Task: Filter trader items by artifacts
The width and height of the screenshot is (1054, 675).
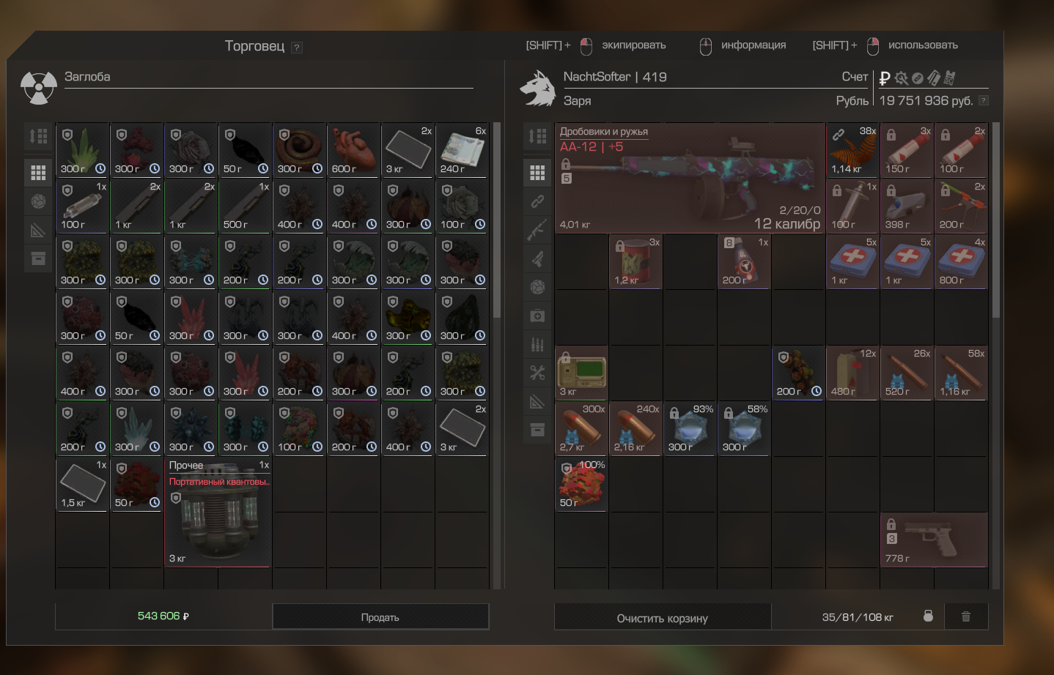Action: (38, 201)
